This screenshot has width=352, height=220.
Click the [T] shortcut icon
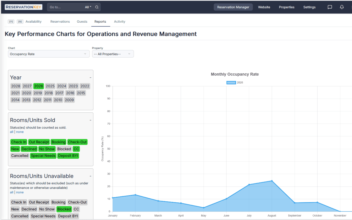point(11,21)
